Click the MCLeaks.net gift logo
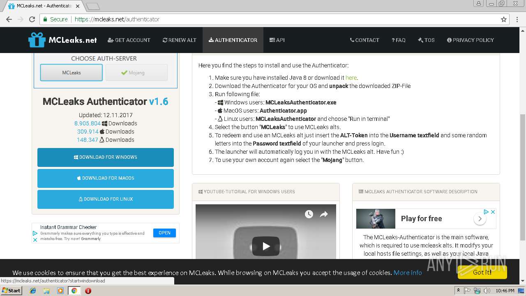 tap(62, 40)
